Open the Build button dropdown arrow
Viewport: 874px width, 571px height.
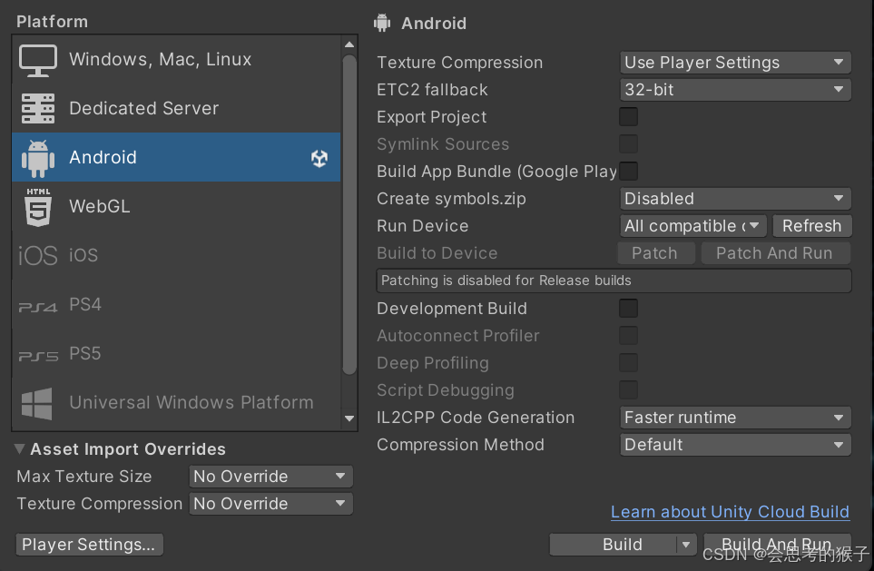pos(686,545)
